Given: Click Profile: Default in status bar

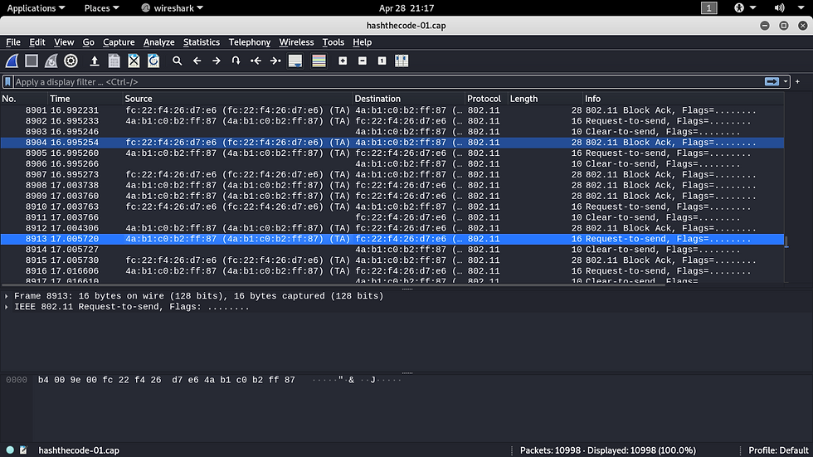Looking at the screenshot, I should 778,450.
